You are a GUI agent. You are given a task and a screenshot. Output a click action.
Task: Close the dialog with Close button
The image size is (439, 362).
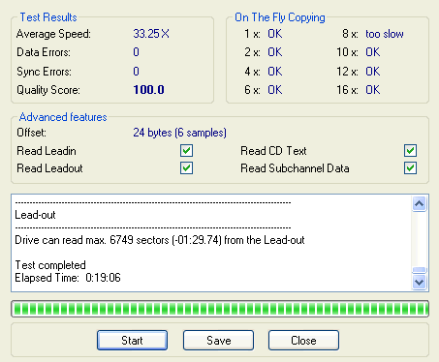pyautogui.click(x=303, y=340)
